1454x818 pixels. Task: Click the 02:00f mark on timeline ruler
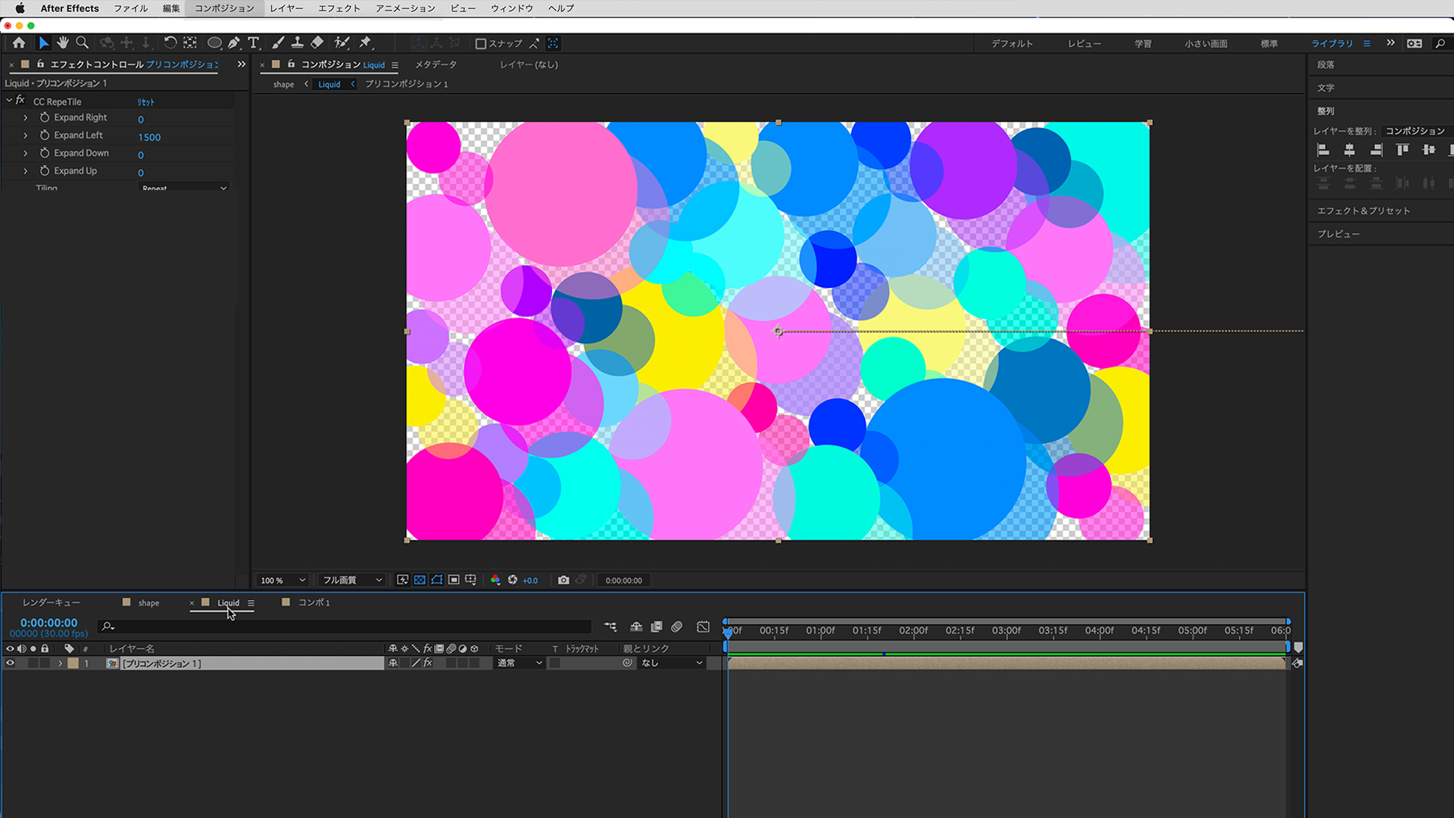point(913,631)
